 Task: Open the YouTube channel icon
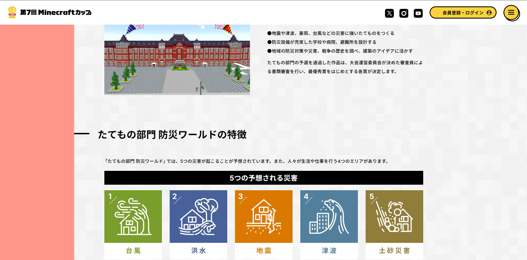tap(418, 13)
